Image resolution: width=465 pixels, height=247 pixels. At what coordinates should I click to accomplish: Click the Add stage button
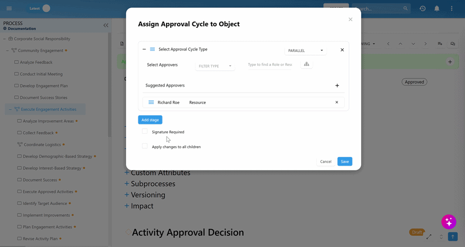coord(150,120)
